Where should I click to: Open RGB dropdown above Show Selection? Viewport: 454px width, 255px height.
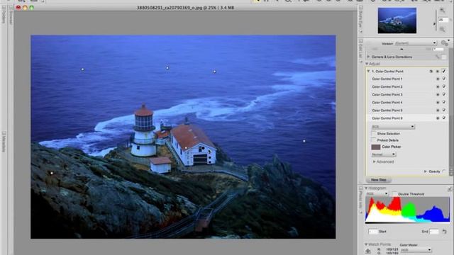[393, 127]
